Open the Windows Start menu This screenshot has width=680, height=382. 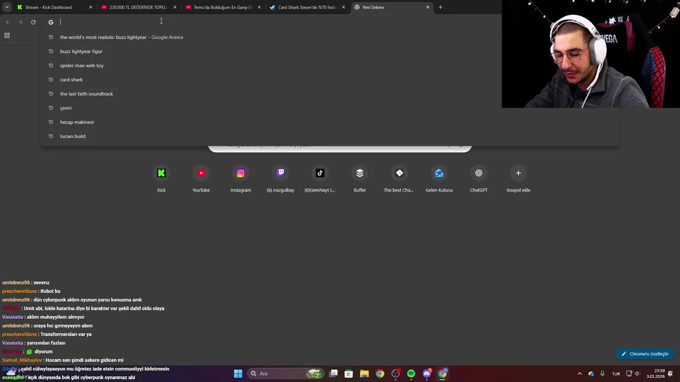(x=238, y=374)
